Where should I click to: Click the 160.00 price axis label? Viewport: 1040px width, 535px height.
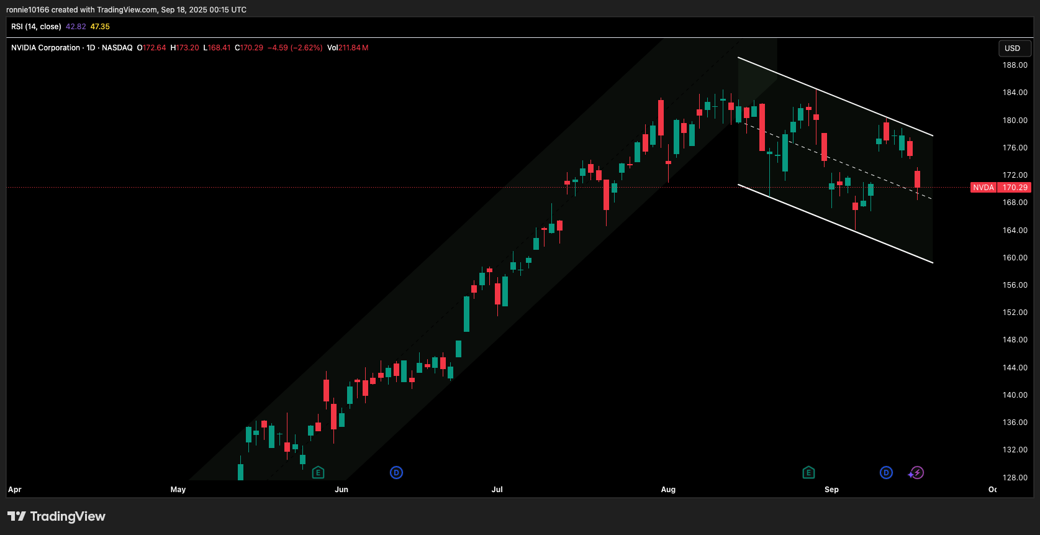coord(1015,258)
